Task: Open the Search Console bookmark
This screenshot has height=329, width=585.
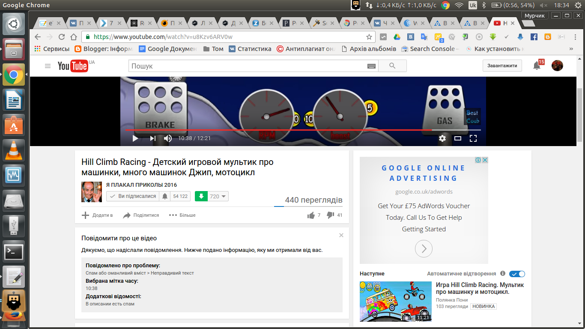Action: 430,49
